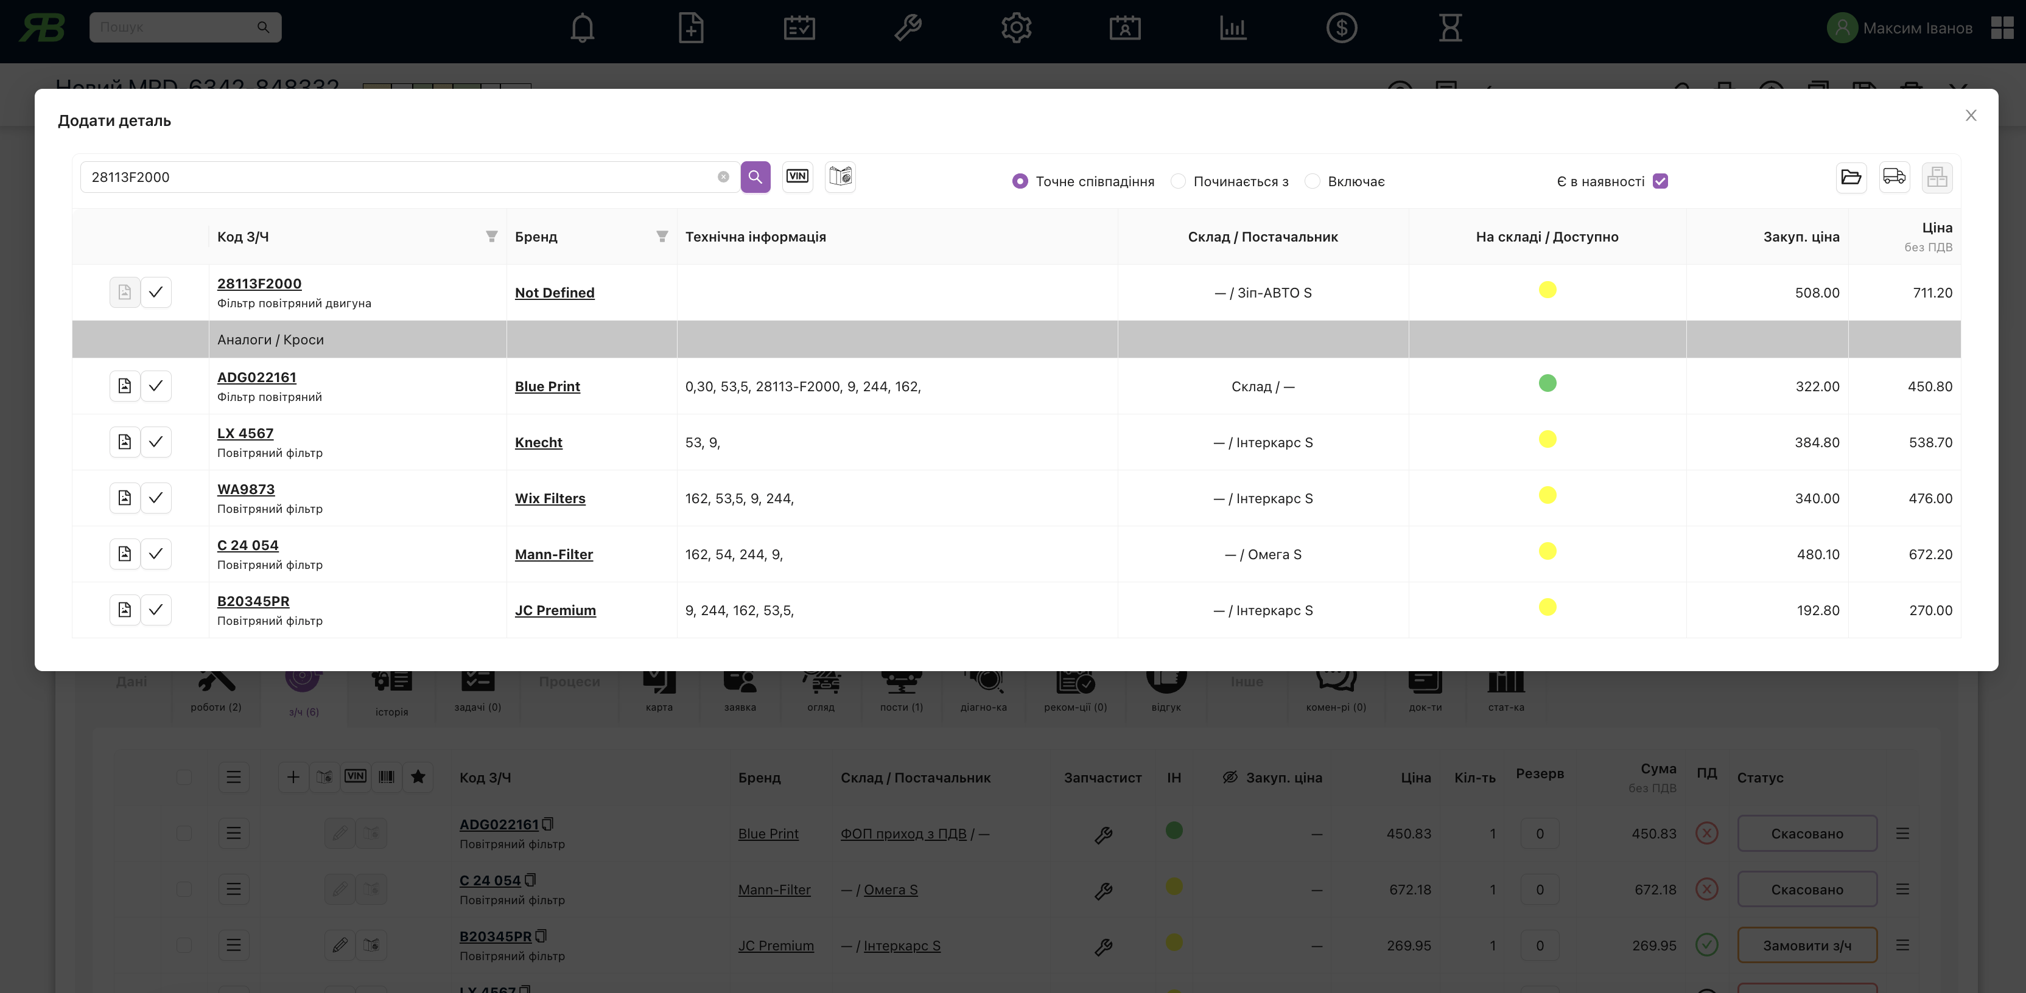Image resolution: width=2026 pixels, height=993 pixels.
Task: Open the employee calendar icon
Action: click(x=1124, y=29)
